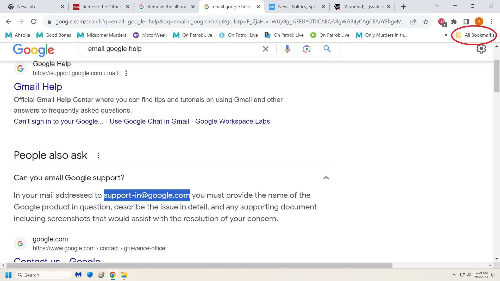
Task: Click the AdBlock Plus extension icon
Action: tap(442, 22)
